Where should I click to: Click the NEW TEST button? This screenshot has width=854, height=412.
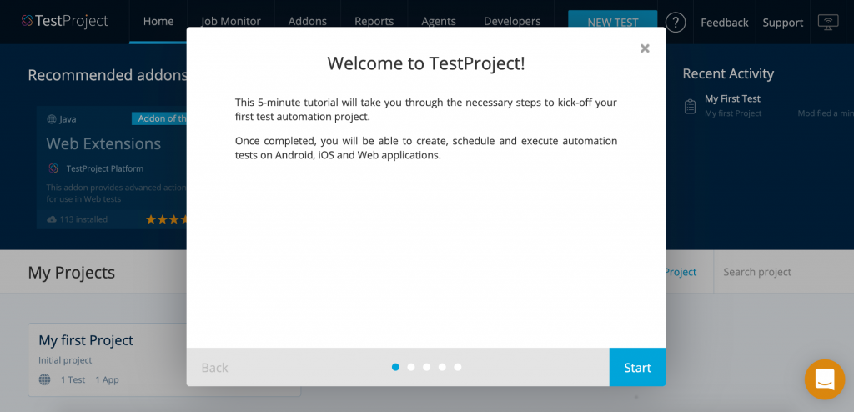point(612,23)
